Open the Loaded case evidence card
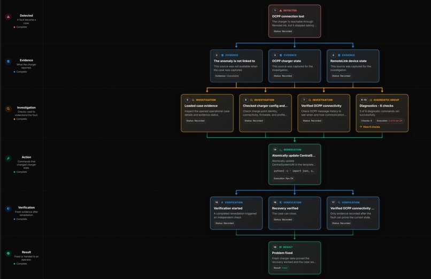The image size is (431, 279). [207, 113]
